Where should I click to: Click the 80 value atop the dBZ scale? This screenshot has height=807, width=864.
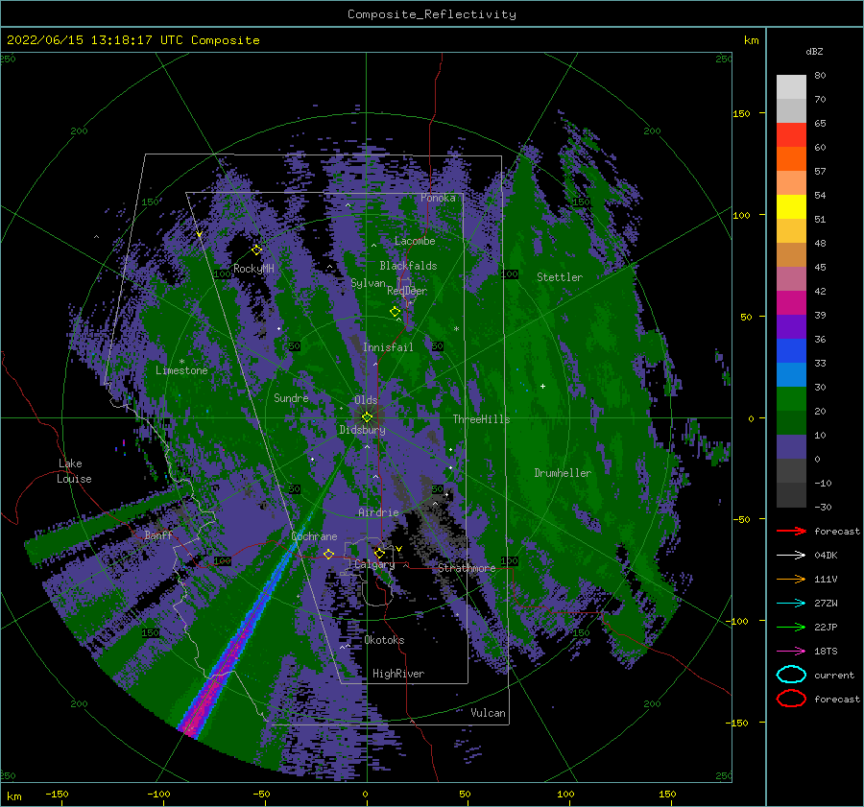tap(821, 76)
